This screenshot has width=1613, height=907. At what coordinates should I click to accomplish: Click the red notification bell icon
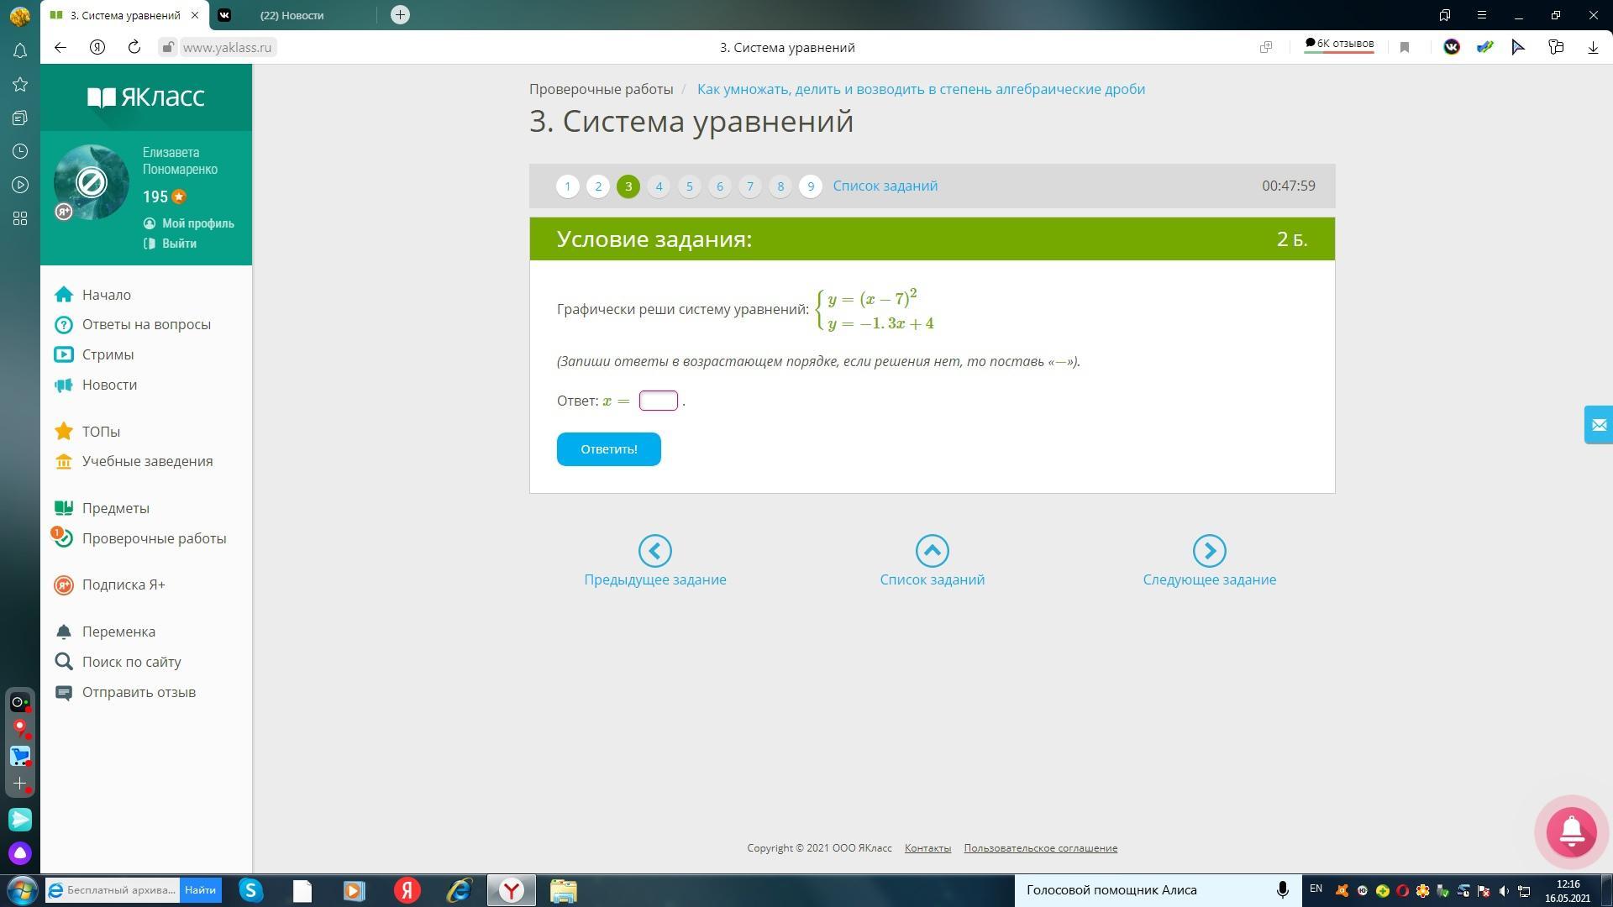[x=1571, y=831]
